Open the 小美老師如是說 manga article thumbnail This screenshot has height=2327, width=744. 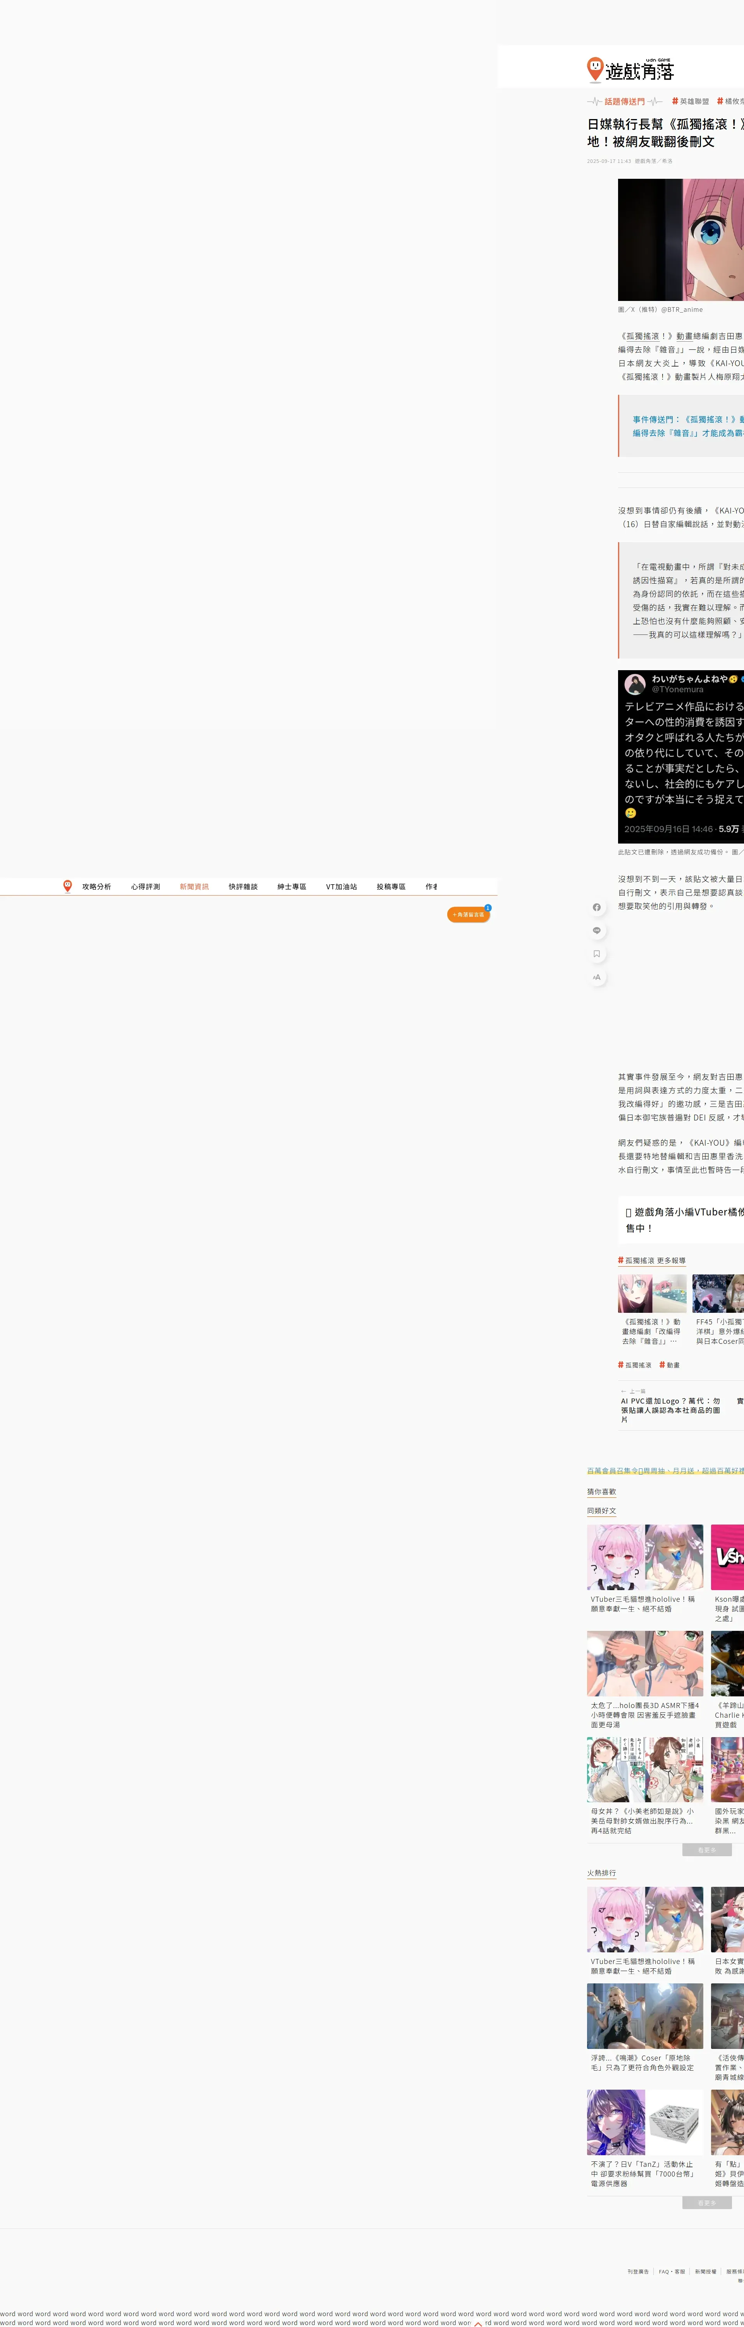click(x=645, y=1769)
